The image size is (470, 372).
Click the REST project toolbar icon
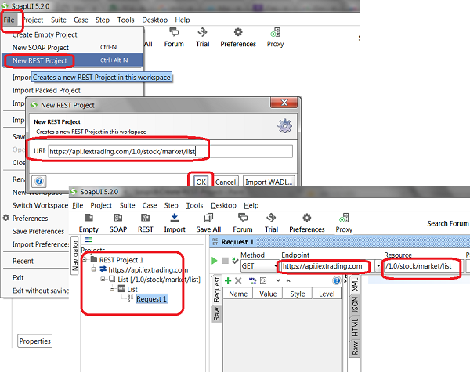tap(145, 222)
